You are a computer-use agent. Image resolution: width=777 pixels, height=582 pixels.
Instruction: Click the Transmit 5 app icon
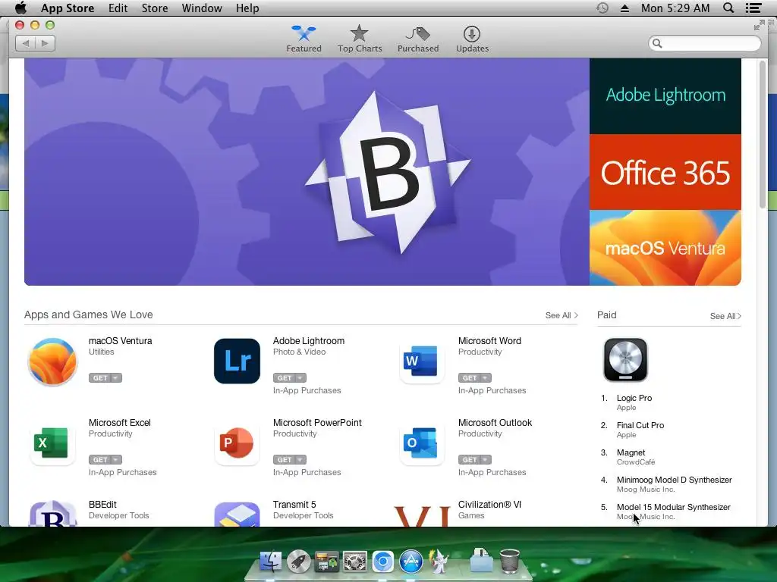[237, 515]
